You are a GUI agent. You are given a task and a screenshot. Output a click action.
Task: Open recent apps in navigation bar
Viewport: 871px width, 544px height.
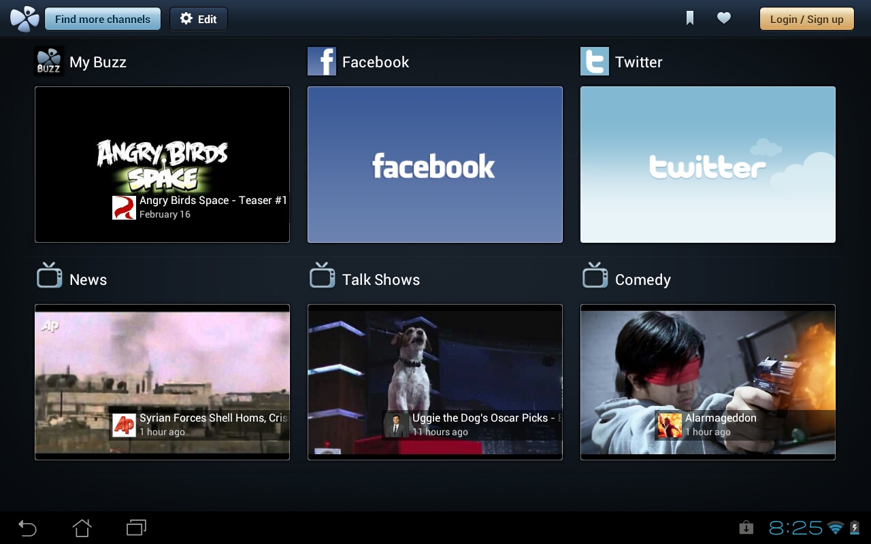(x=136, y=528)
